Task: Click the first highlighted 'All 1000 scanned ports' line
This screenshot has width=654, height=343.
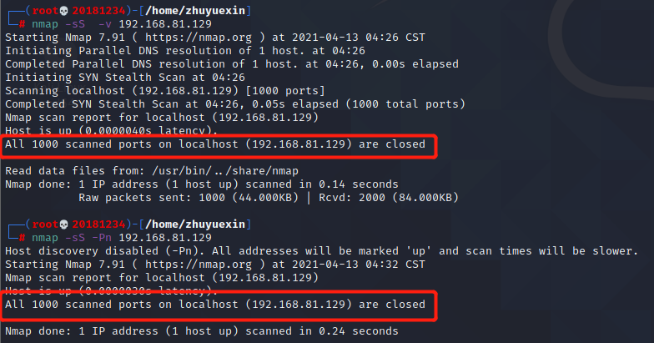Action: [215, 144]
